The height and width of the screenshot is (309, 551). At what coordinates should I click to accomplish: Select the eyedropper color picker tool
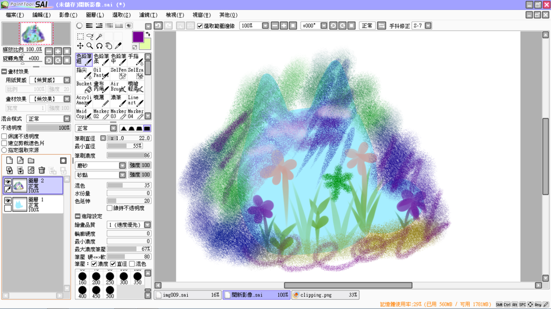tap(118, 46)
